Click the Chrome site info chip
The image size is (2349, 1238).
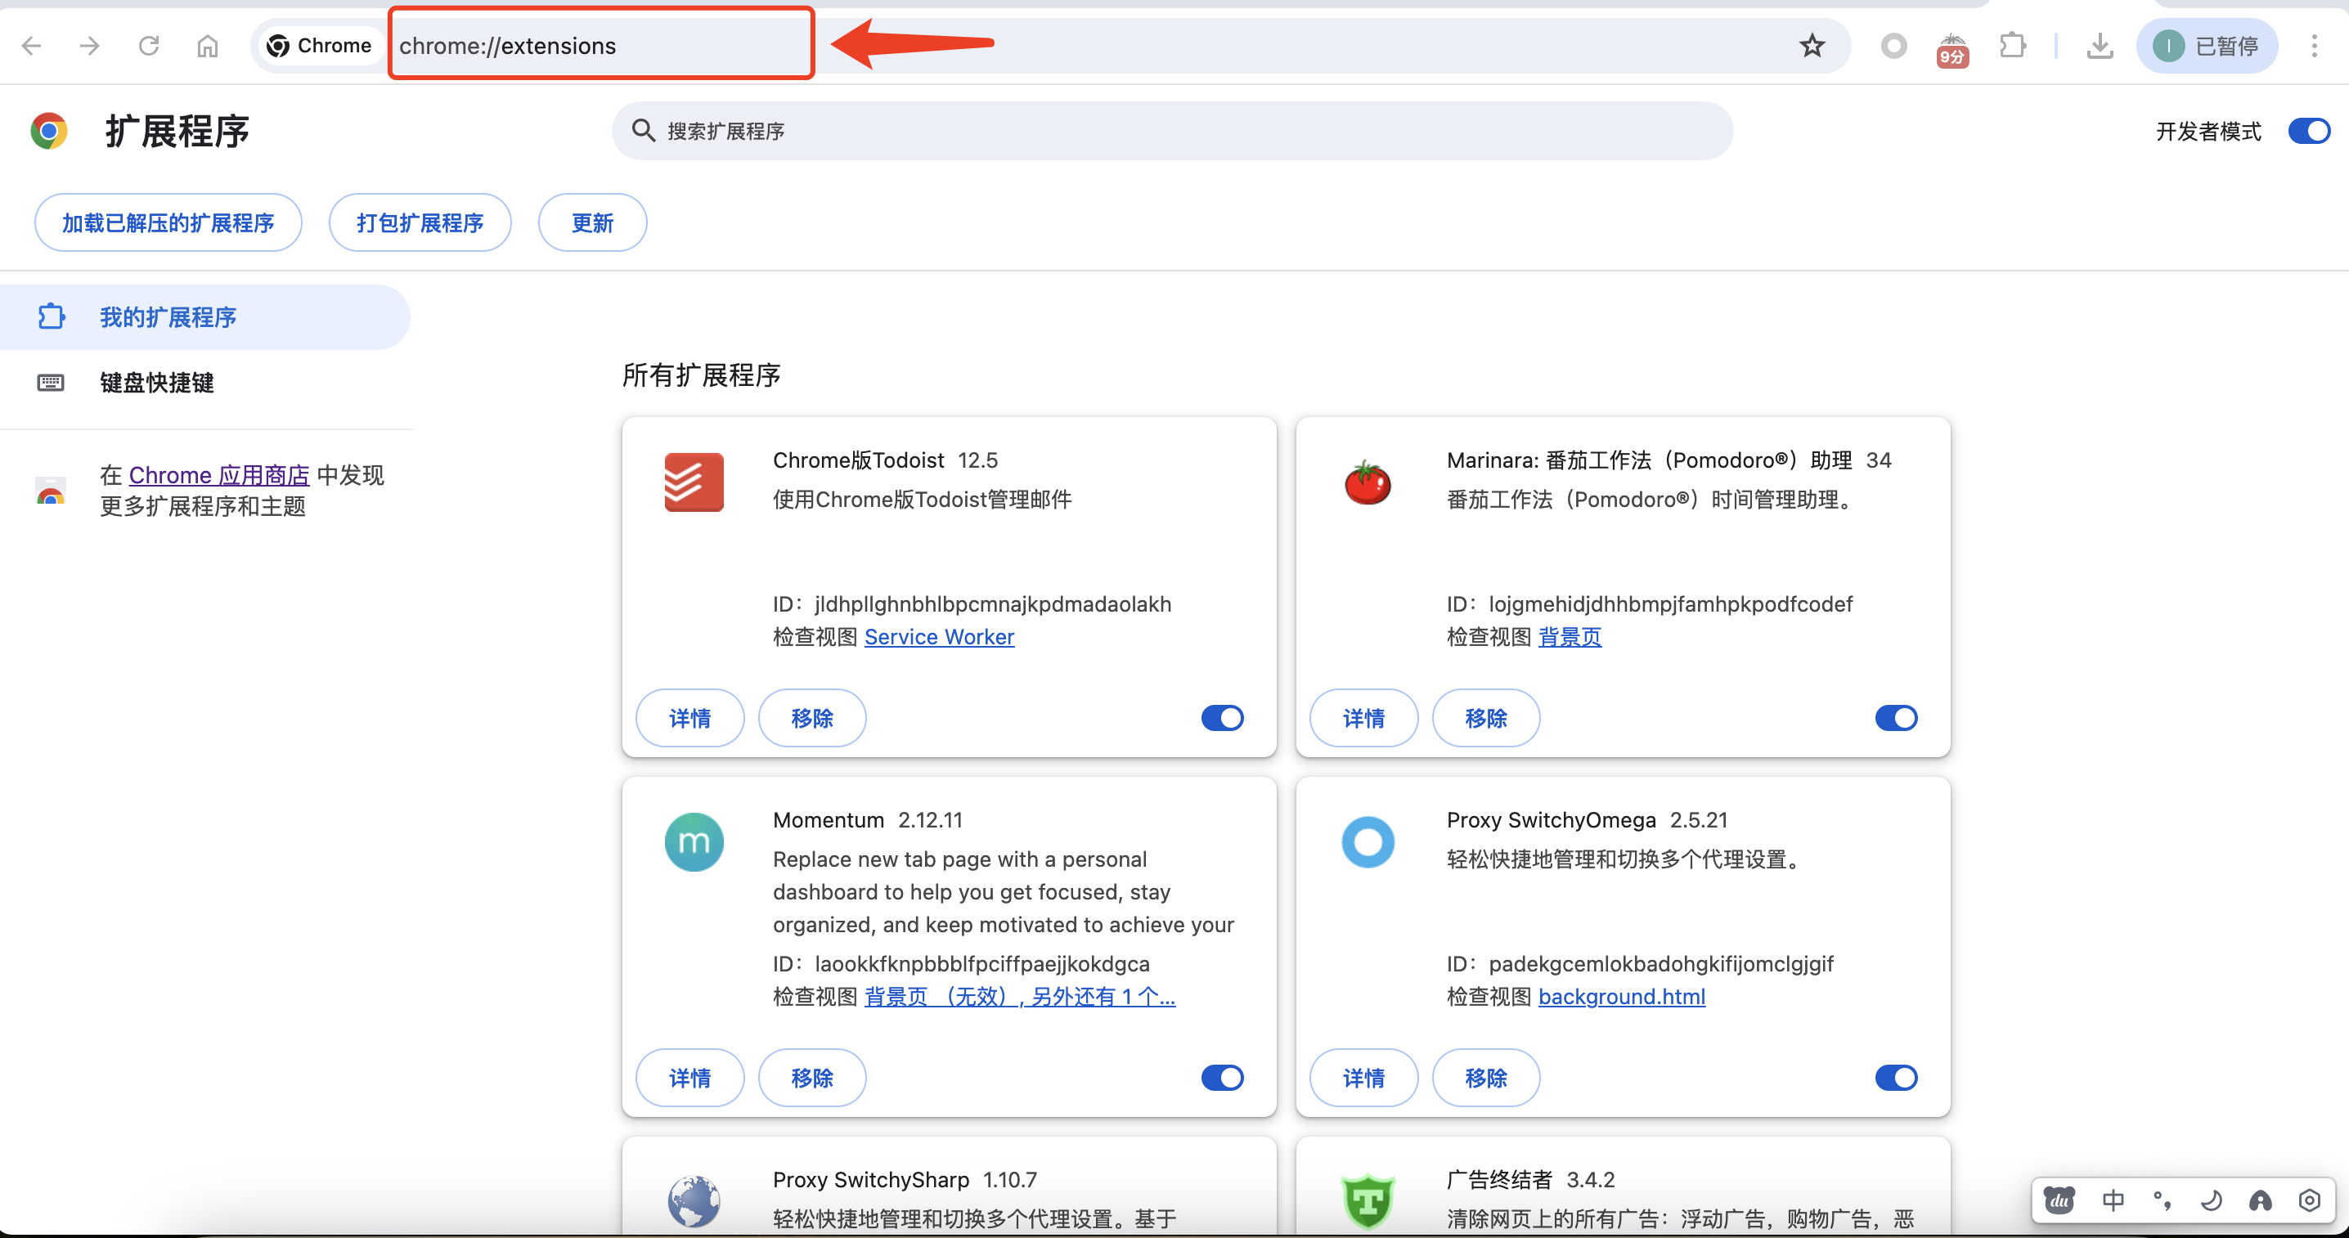pos(319,46)
